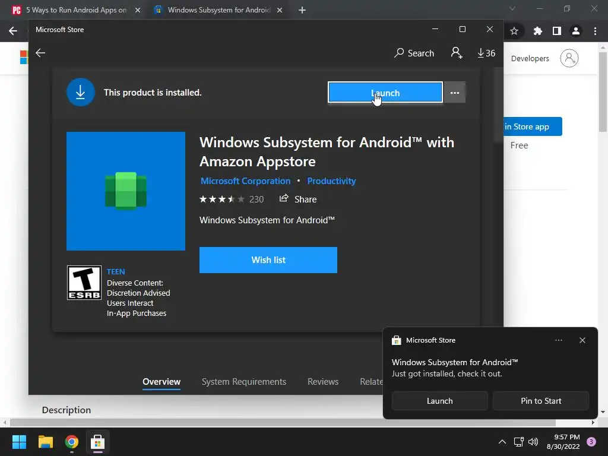Viewport: 608px width, 456px height.
Task: Open File Explorer from taskbar
Action: (x=45, y=442)
